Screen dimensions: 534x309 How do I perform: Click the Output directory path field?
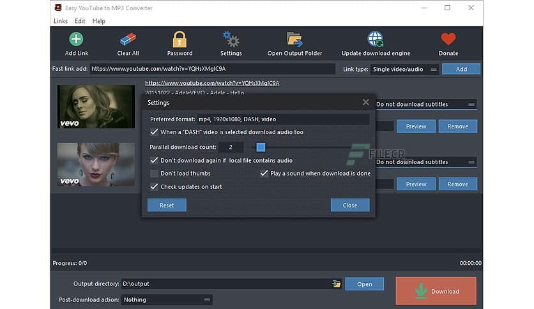pyautogui.click(x=227, y=284)
